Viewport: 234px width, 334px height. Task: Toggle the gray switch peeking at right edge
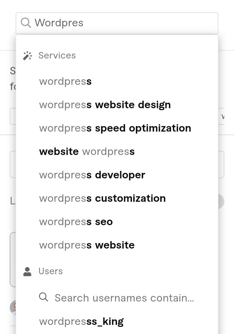pos(221,201)
